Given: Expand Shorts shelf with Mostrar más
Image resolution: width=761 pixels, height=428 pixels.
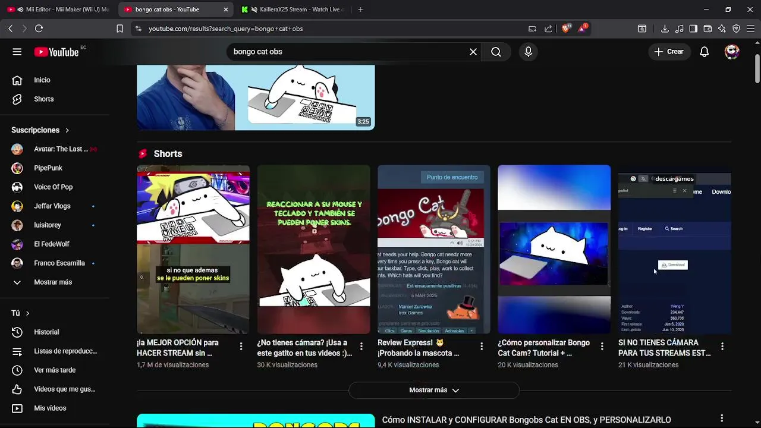Looking at the screenshot, I should click(x=434, y=391).
